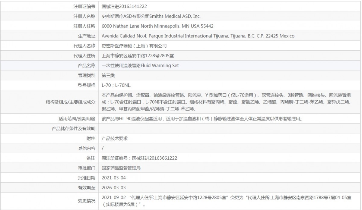Click the 注册人名称 label
This screenshot has height=210, width=362.
click(84, 16)
